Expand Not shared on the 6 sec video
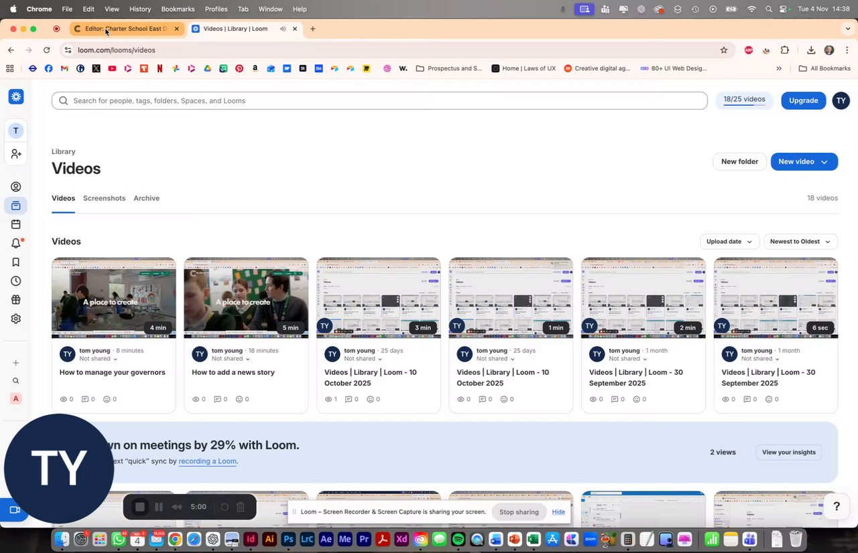 tap(760, 359)
